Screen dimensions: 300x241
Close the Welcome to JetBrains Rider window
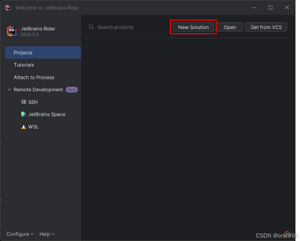pyautogui.click(x=287, y=8)
